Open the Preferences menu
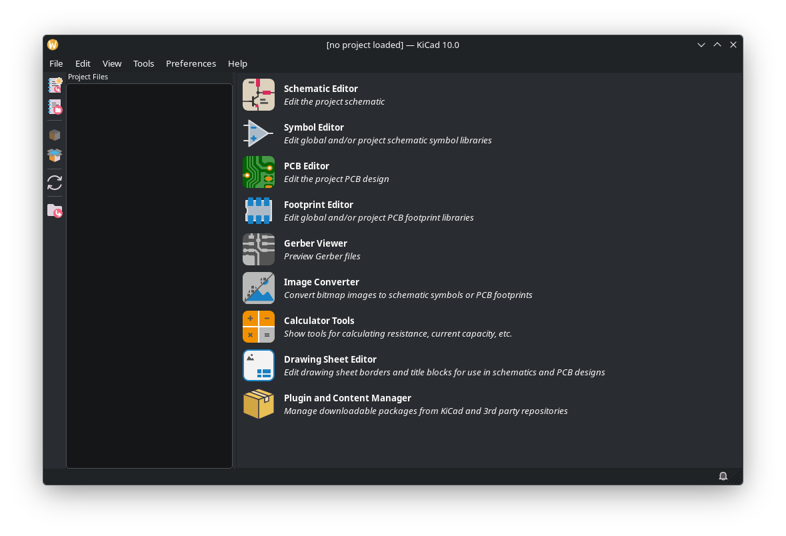786x536 pixels. 191,64
